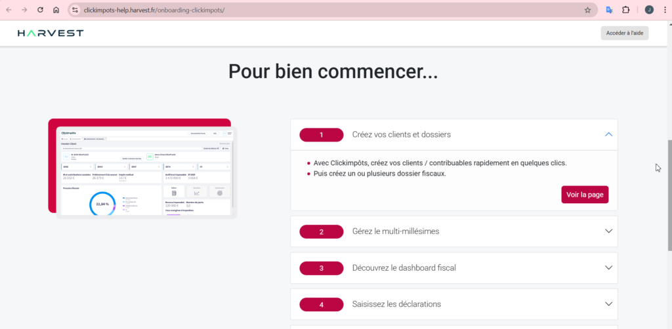Reload the page with refresh icon
Screen dimensions: 672x329
(x=41, y=10)
